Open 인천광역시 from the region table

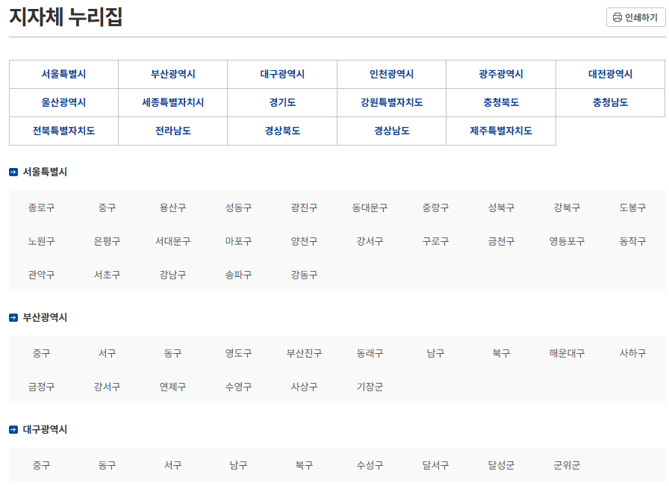(392, 74)
